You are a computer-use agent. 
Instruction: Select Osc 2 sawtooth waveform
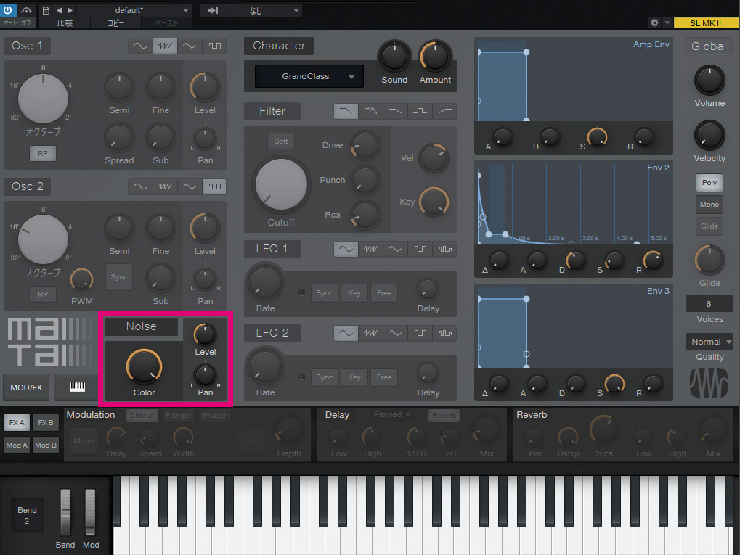(x=165, y=186)
